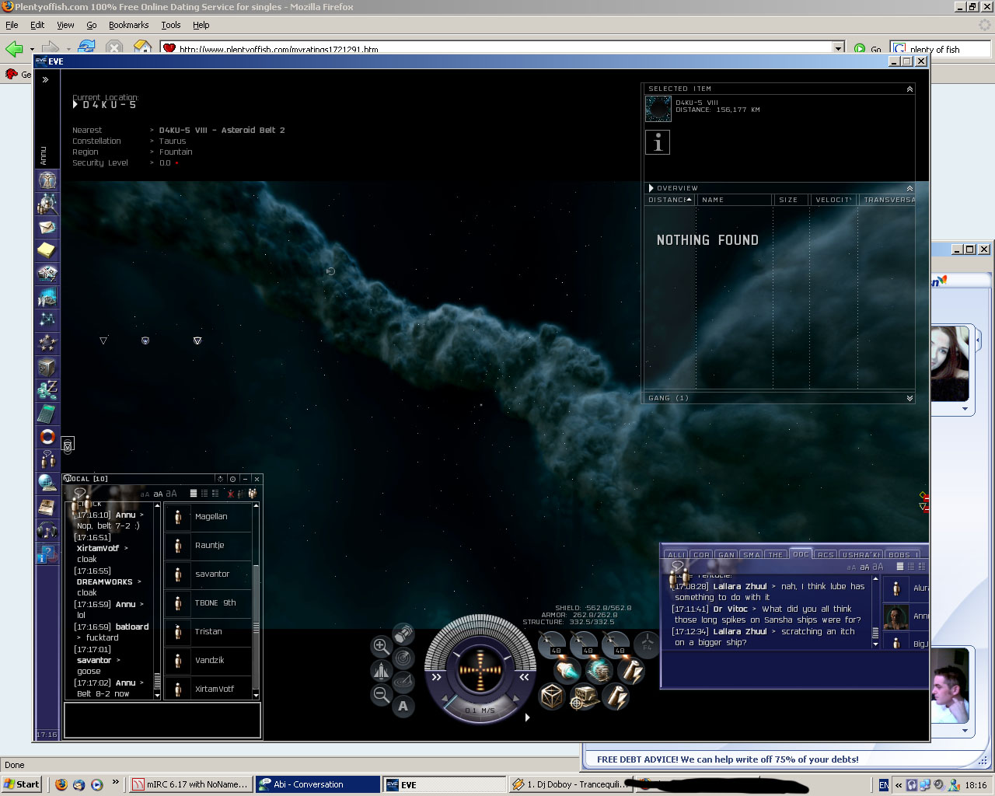This screenshot has width=995, height=796.
Task: Switch to the RCS chat tab
Action: (826, 554)
